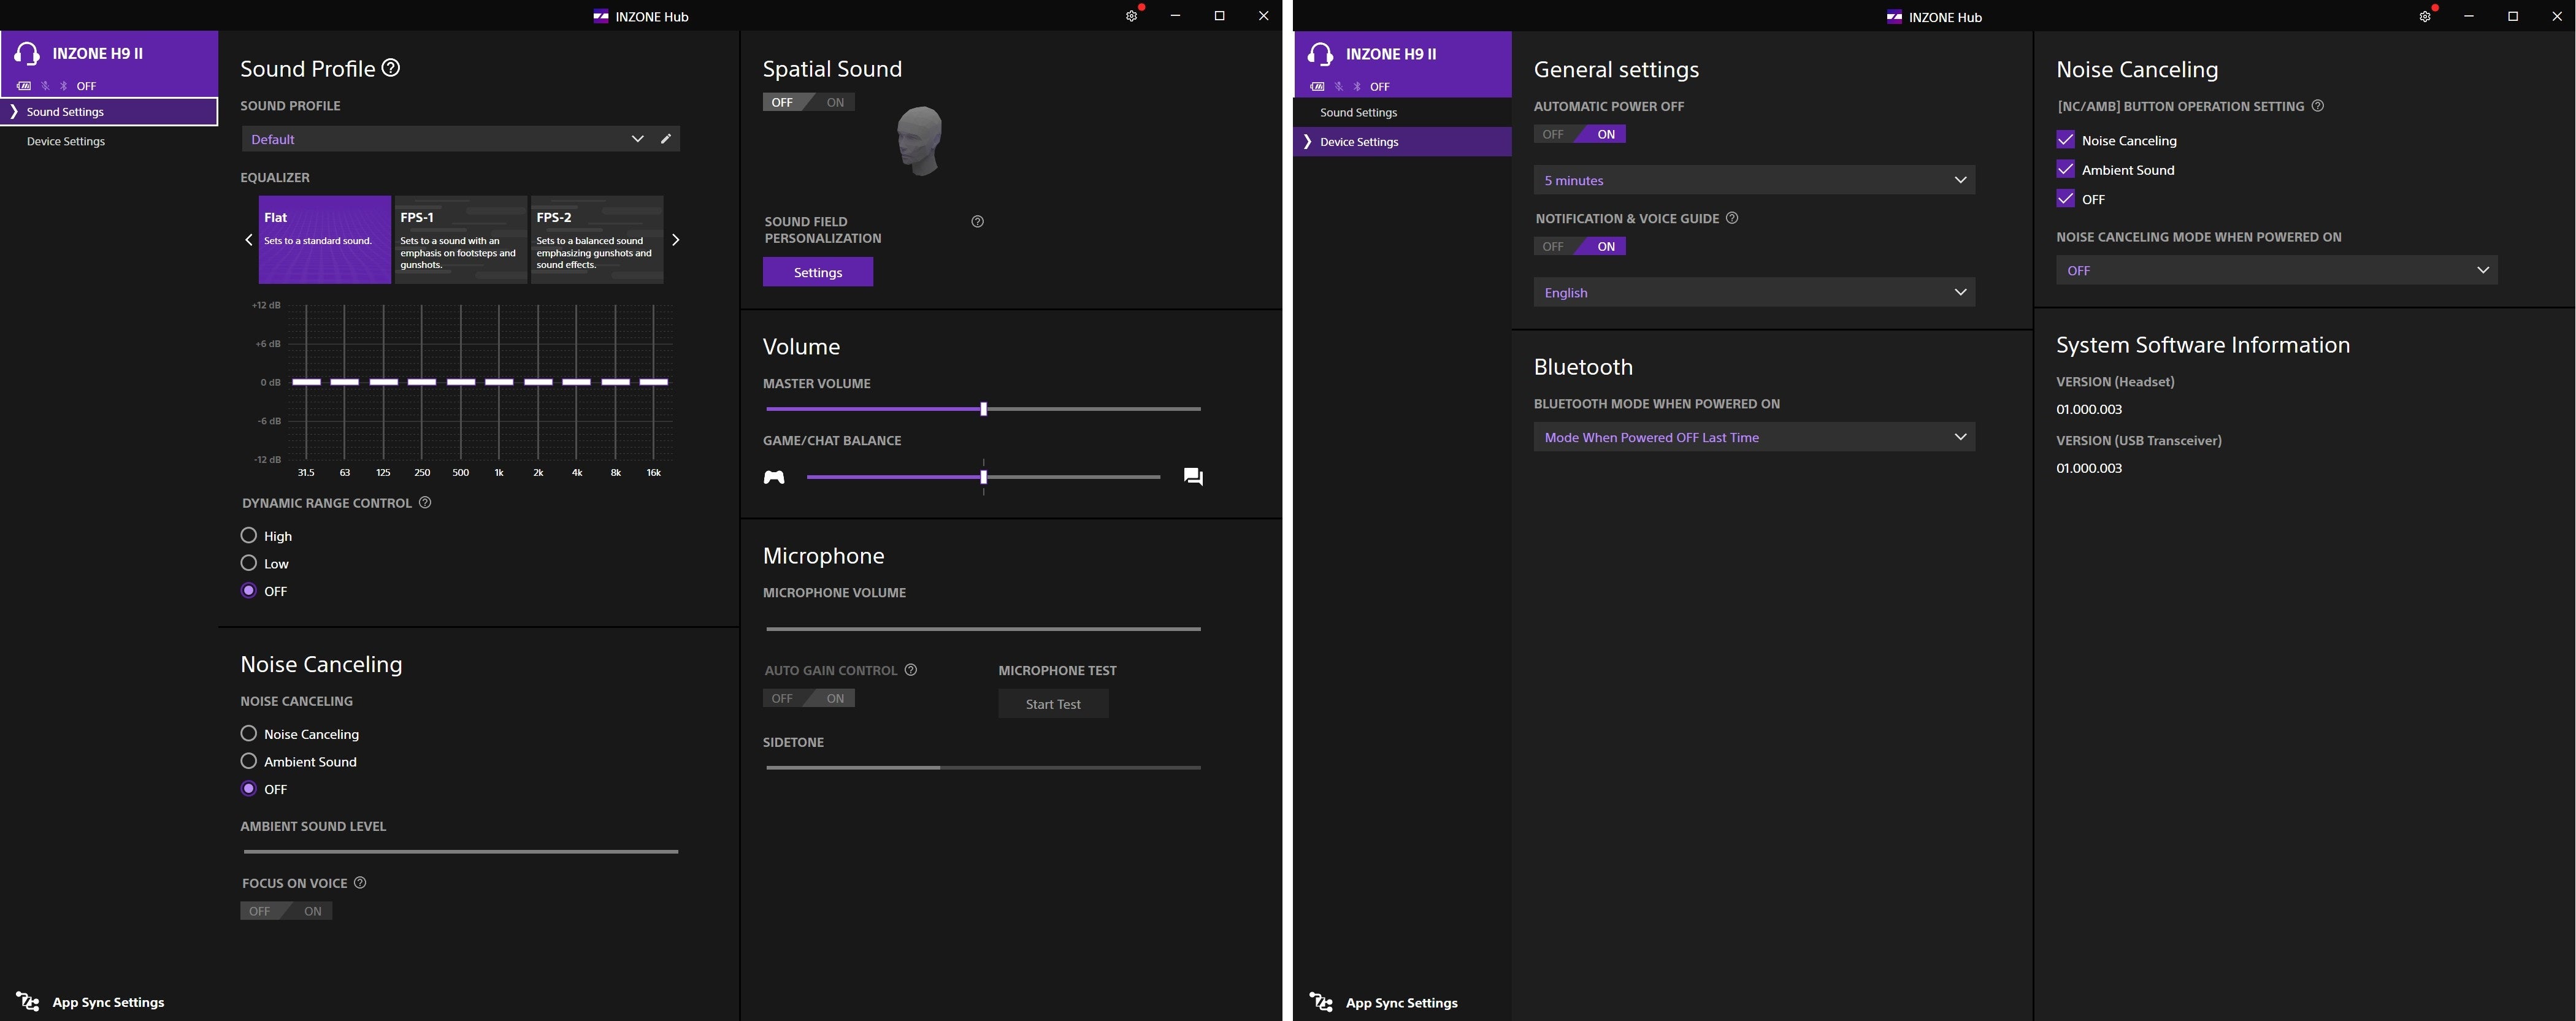Click the pencil edit icon beside Default profile

[666, 139]
